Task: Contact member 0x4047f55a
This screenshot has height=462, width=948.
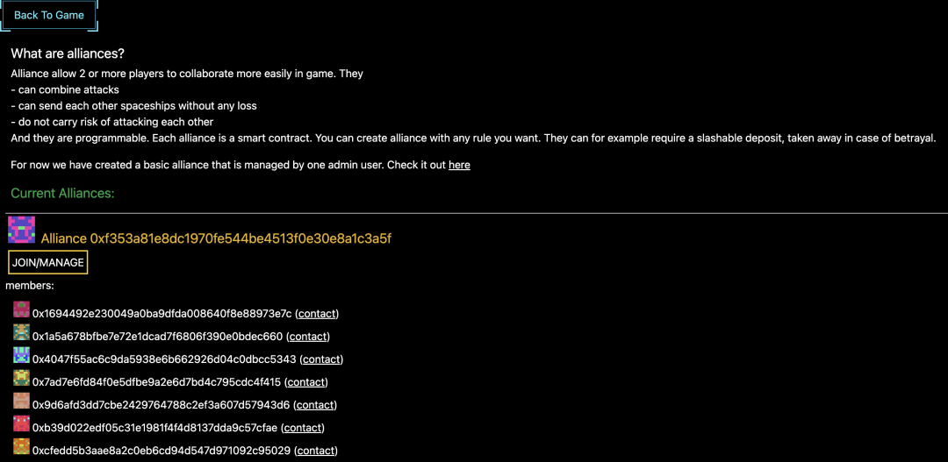Action: [x=321, y=359]
